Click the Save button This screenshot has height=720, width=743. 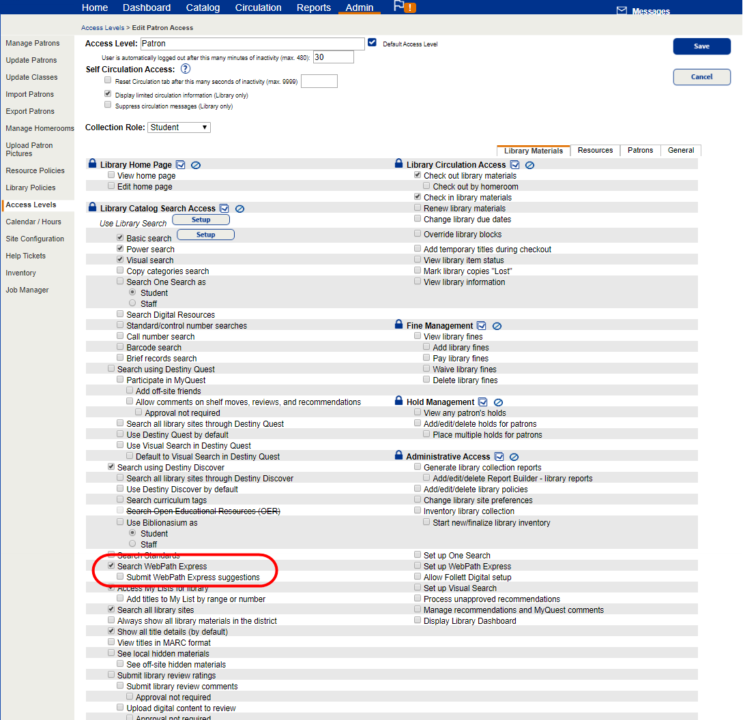701,46
